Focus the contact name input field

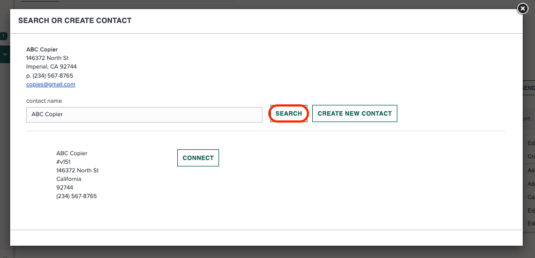[145, 115]
